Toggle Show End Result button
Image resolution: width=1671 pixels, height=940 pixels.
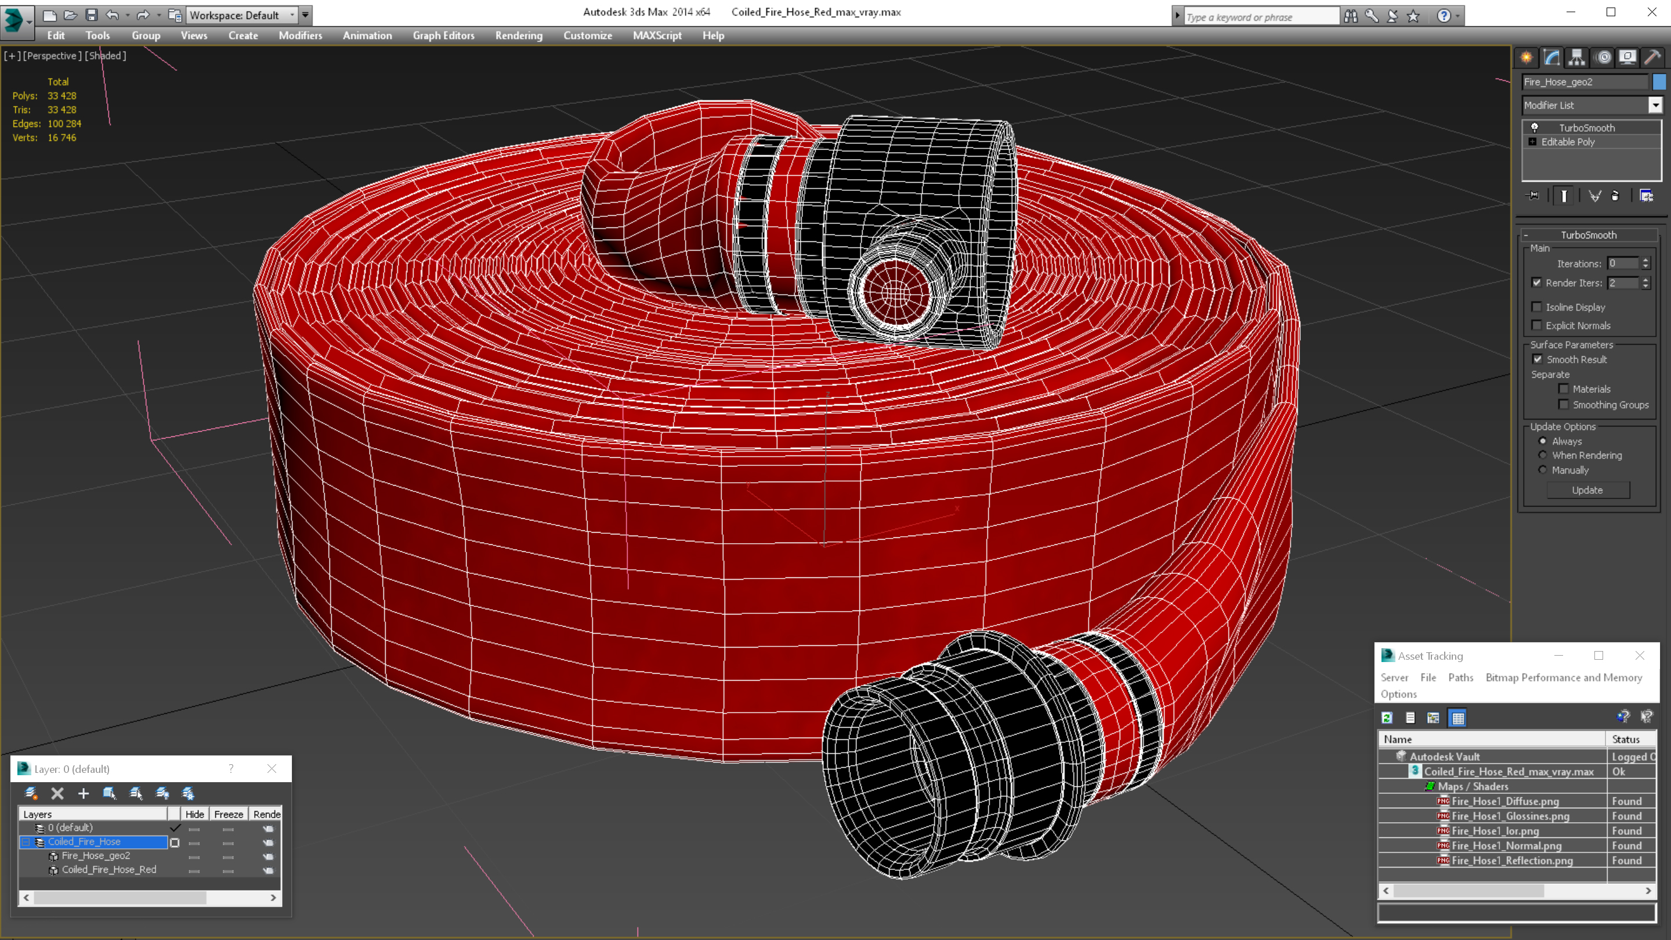(x=1564, y=196)
